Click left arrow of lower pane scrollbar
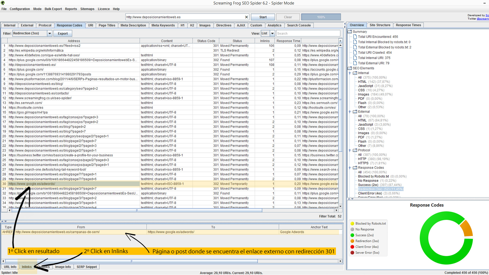The height and width of the screenshot is (275, 489). coord(3,261)
